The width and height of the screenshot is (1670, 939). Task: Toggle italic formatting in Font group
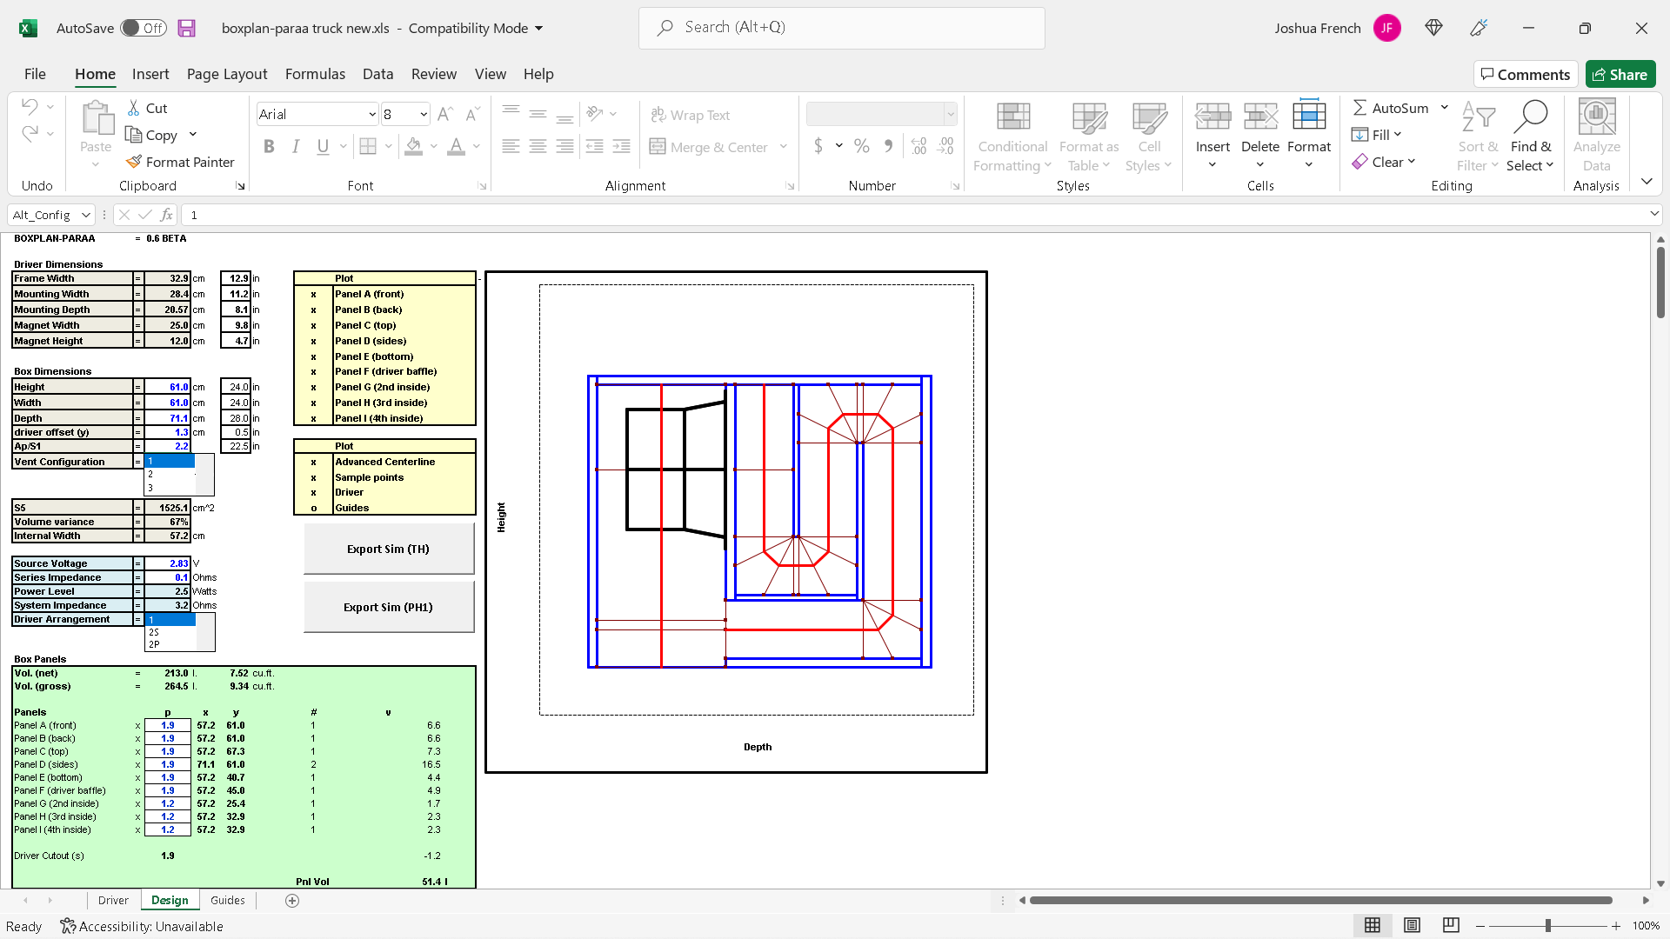[x=296, y=146]
